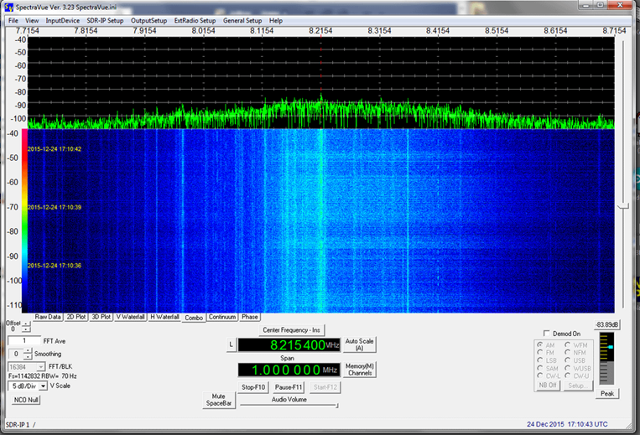
Task: Switch to the V Waterfall tab
Action: click(130, 318)
